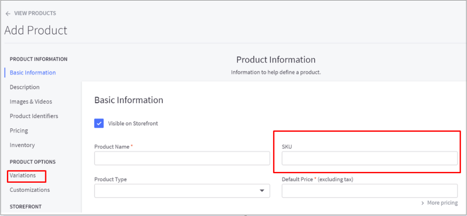Open the Description section
The image size is (467, 216).
tap(25, 87)
